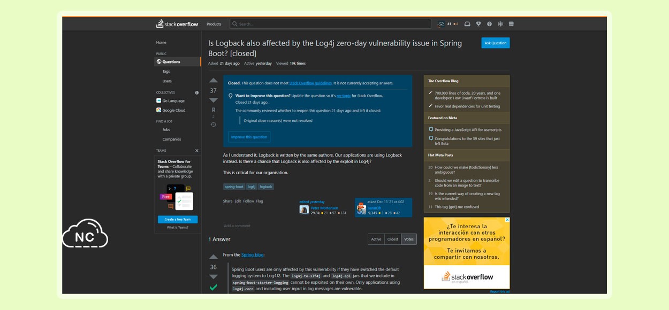Screen dimensions: 669x310
Task: Open the site switcher stack icon
Action: (511, 24)
